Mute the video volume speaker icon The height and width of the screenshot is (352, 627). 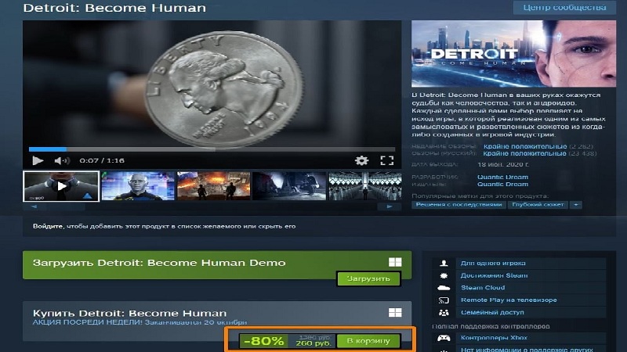(x=62, y=160)
